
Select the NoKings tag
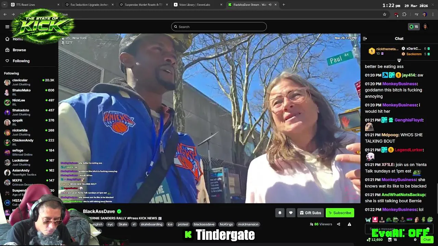226,224
